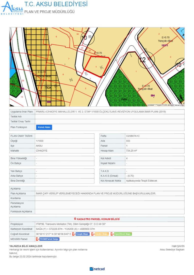
Task: Open the Netcad logo at page bottom
Action: (97, 269)
